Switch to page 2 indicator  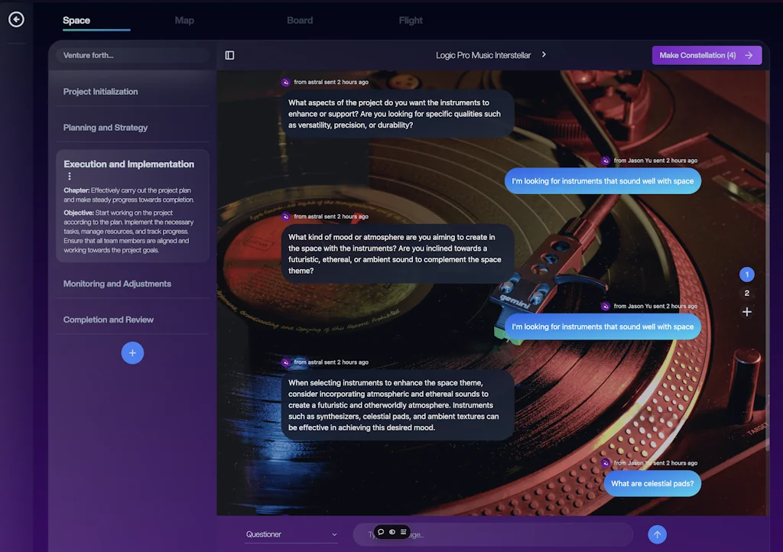(x=746, y=292)
